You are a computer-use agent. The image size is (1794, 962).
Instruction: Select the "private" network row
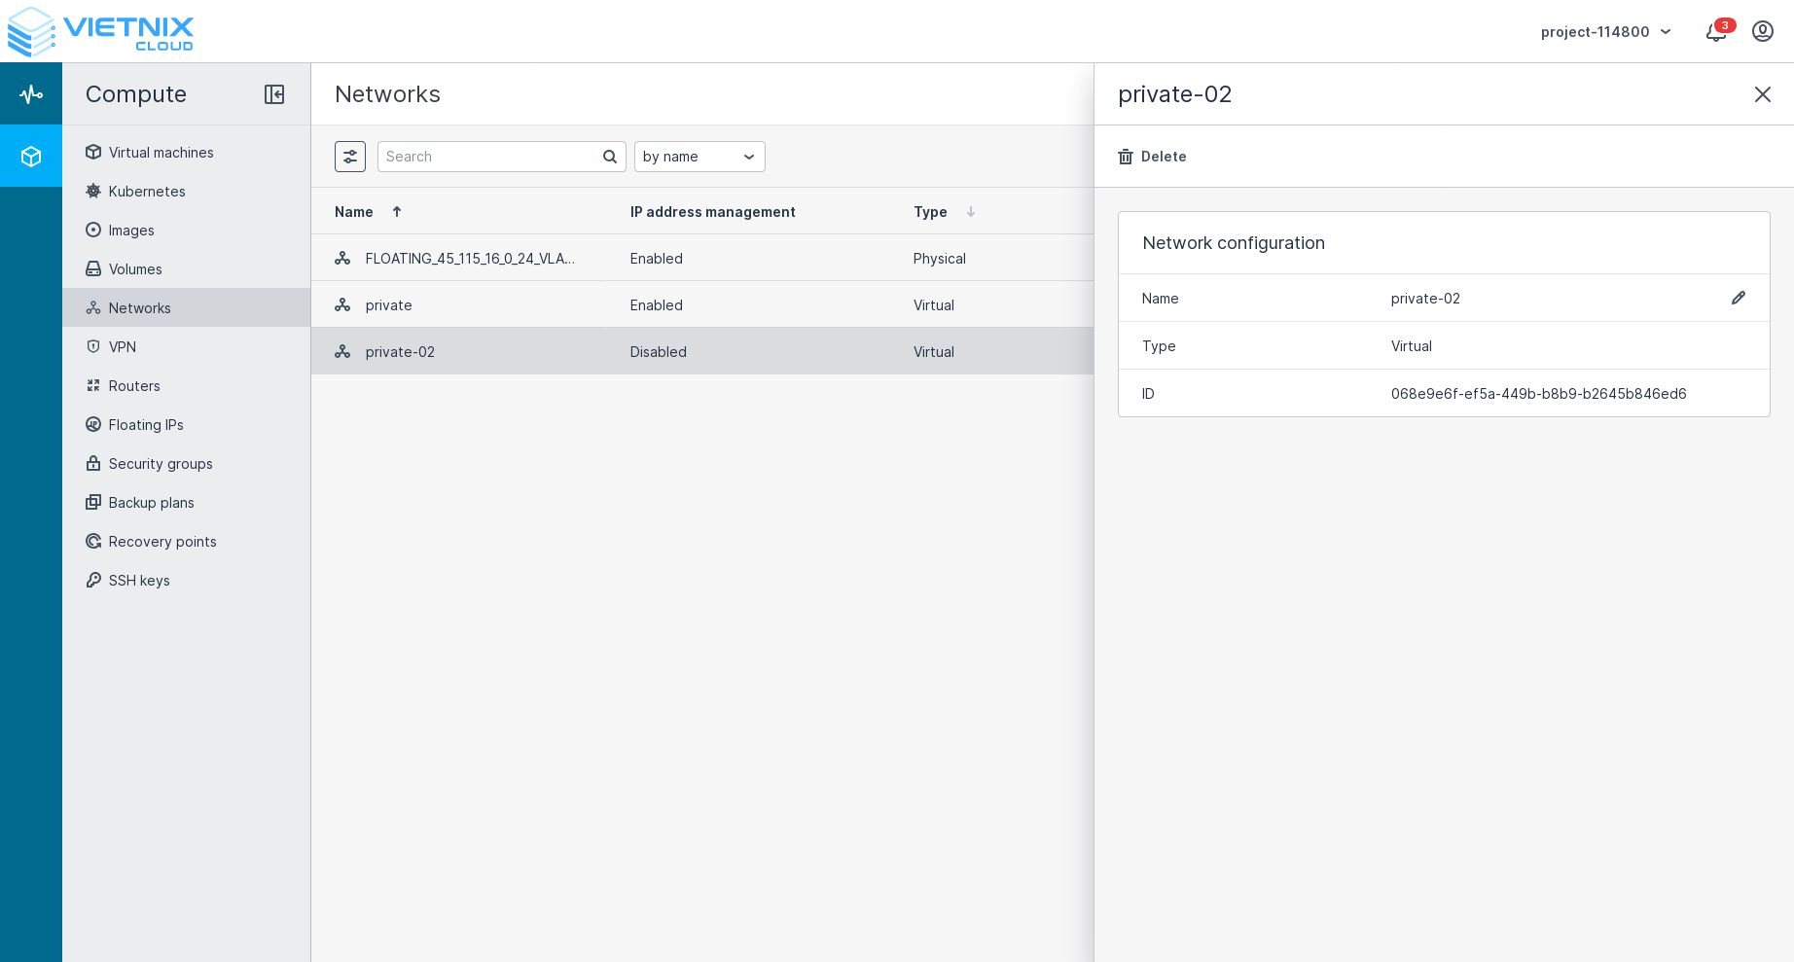point(389,305)
